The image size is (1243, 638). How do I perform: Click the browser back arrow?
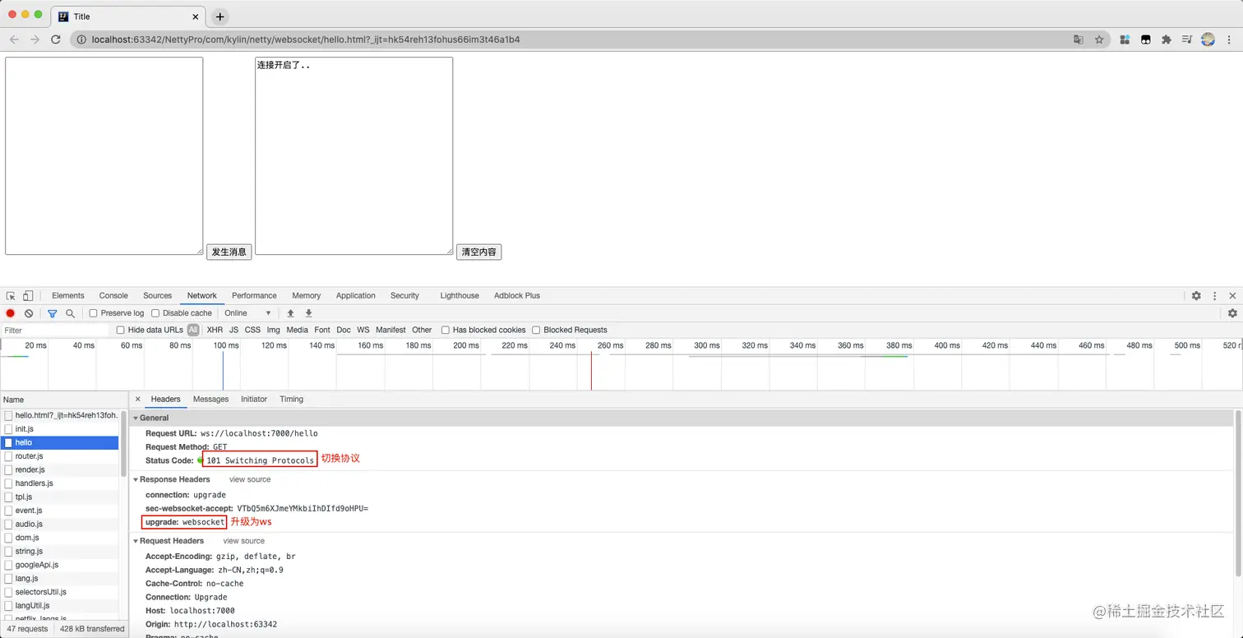(x=14, y=39)
